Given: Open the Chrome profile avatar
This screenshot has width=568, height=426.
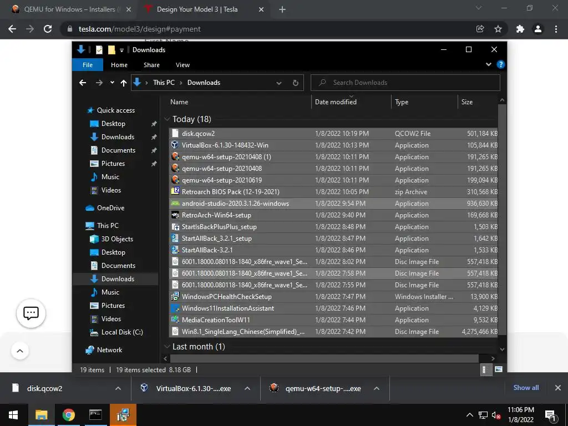Looking at the screenshot, I should tap(538, 29).
